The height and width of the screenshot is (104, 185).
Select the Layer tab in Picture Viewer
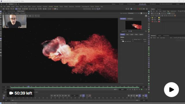point(132,34)
